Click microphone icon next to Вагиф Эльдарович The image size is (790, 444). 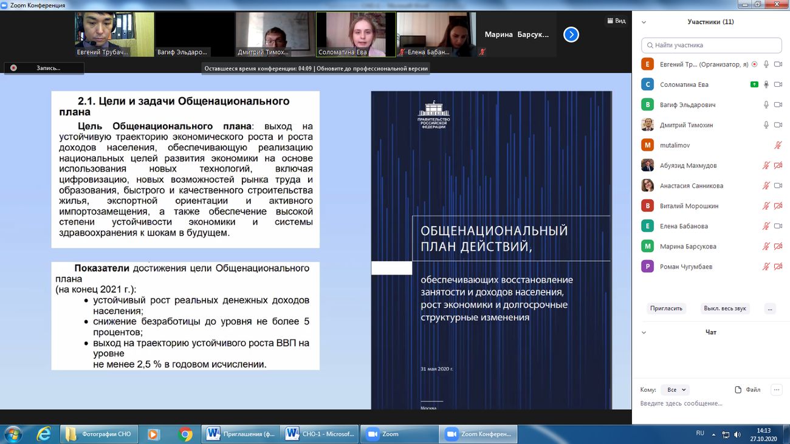pyautogui.click(x=766, y=105)
